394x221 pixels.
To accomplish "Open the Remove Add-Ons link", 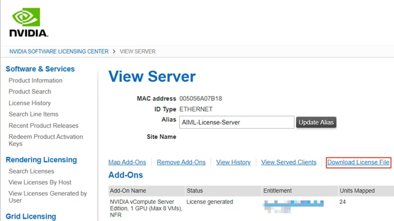I will point(181,162).
